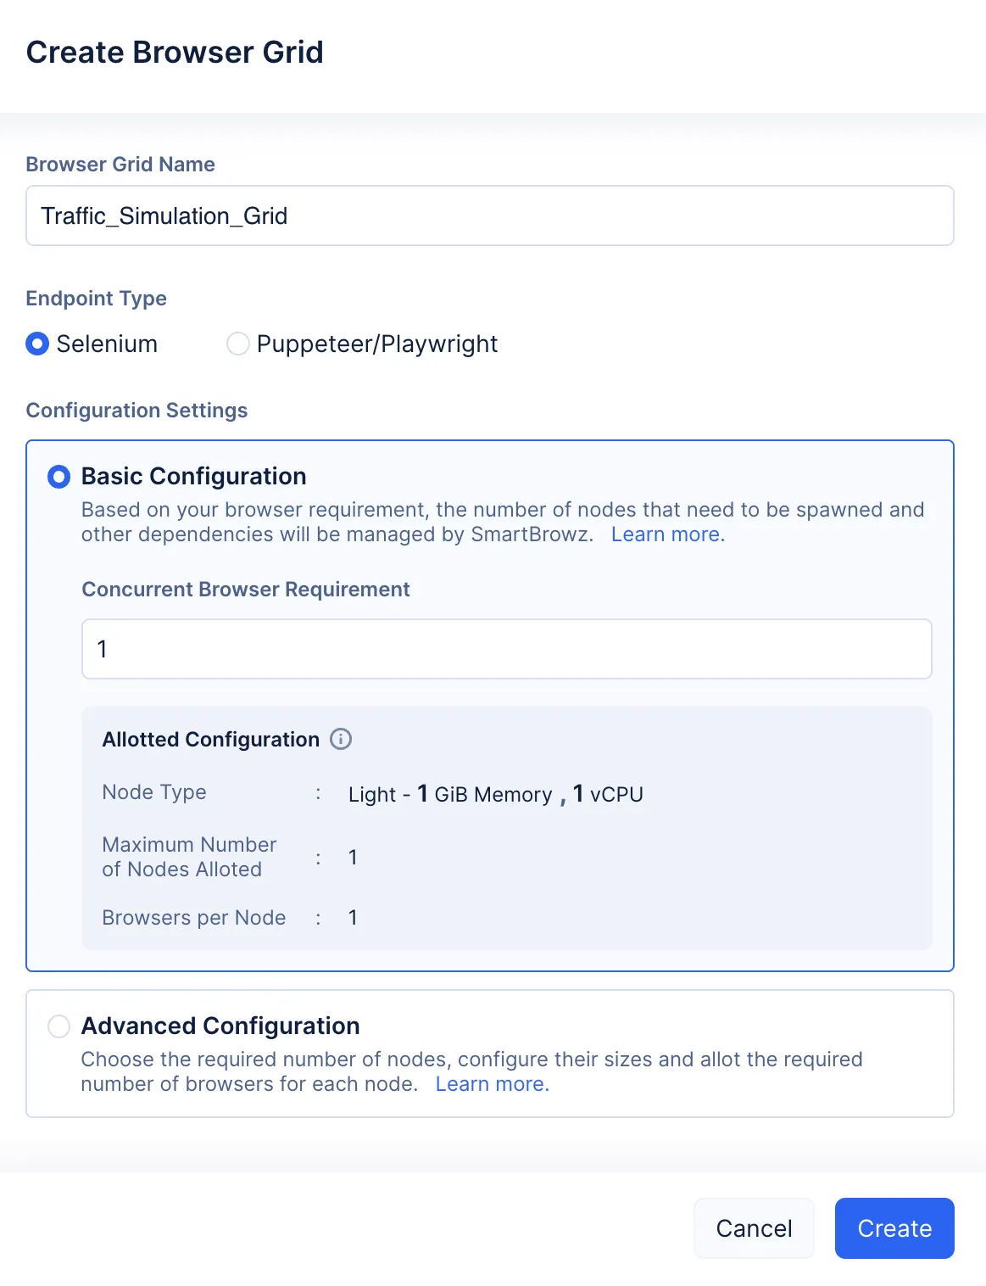
Task: Enable Basic Configuration mode
Action: (58, 477)
